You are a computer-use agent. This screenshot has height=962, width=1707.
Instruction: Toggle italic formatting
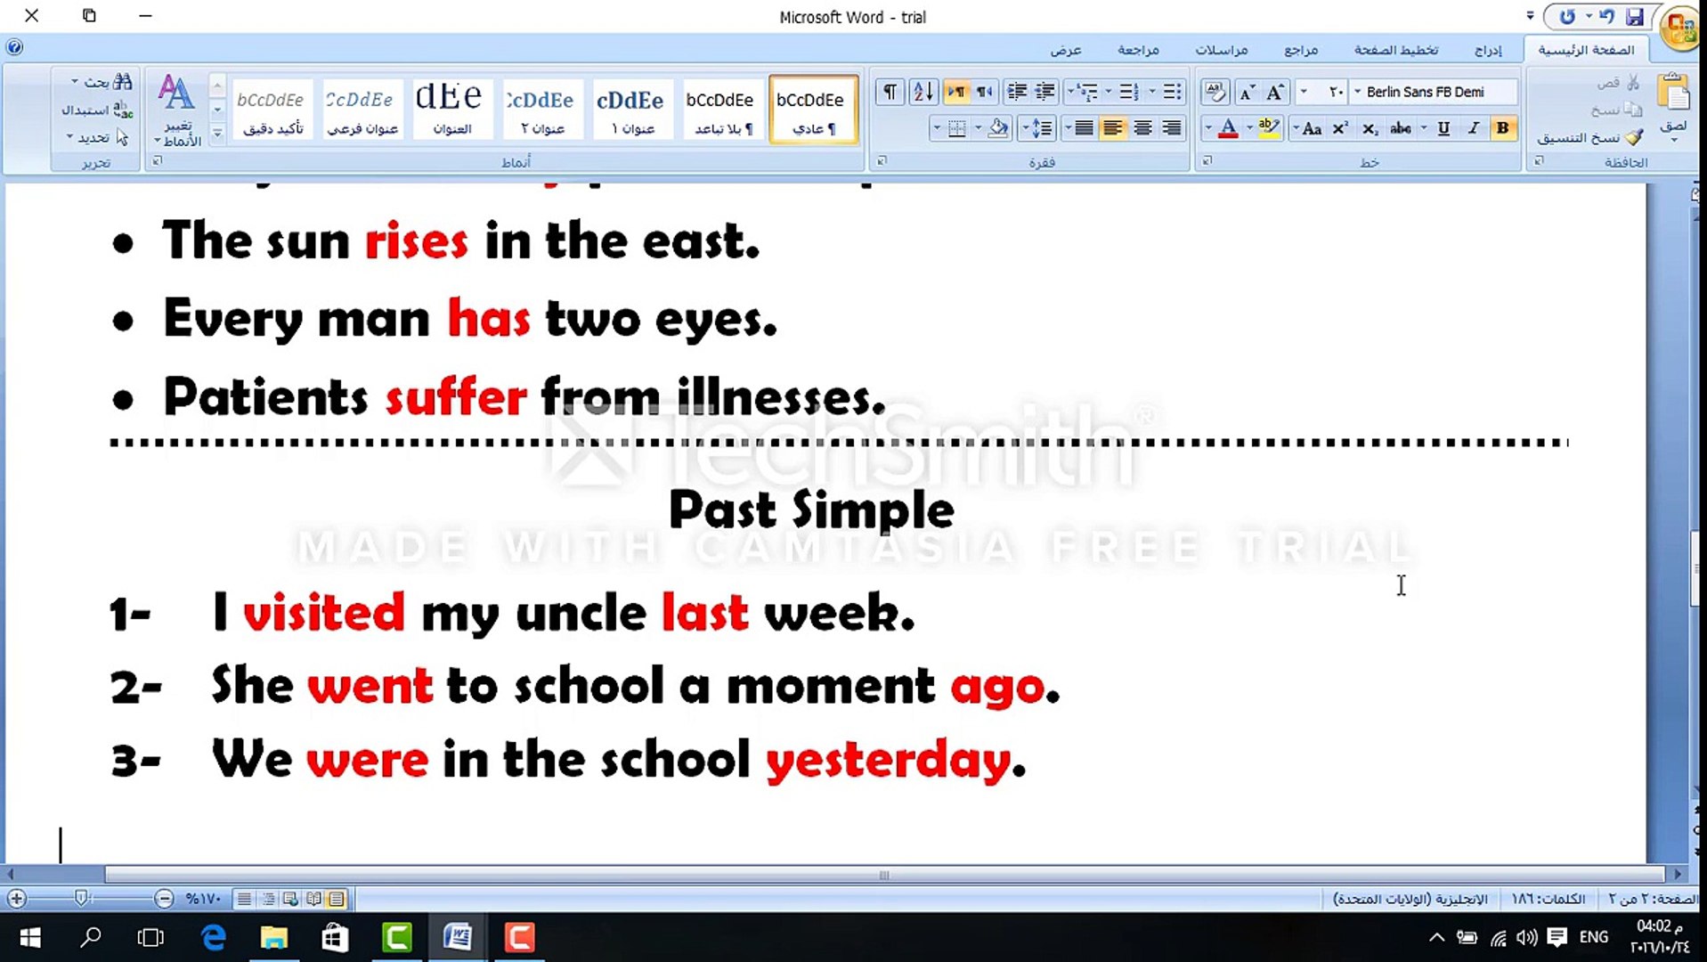tap(1474, 128)
